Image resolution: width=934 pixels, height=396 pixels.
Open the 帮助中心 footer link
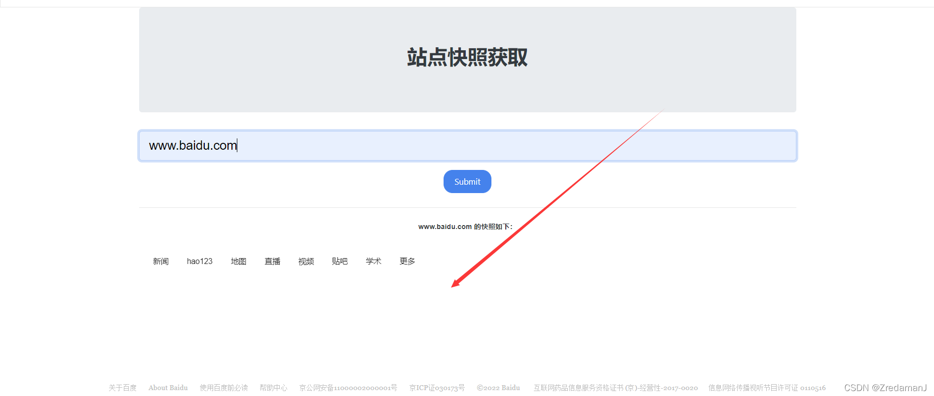(x=273, y=388)
